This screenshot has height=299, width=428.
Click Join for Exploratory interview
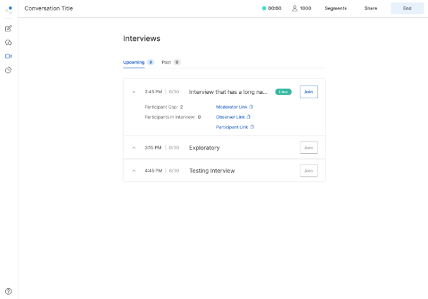click(x=308, y=148)
